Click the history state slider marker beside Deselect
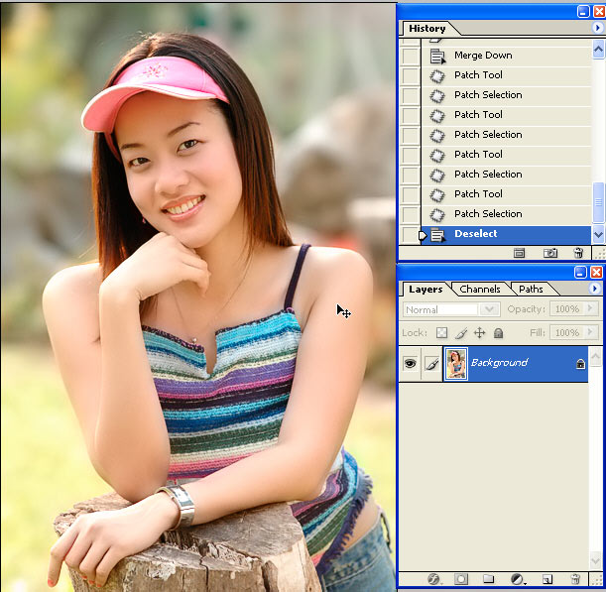The height and width of the screenshot is (592, 606). 423,235
